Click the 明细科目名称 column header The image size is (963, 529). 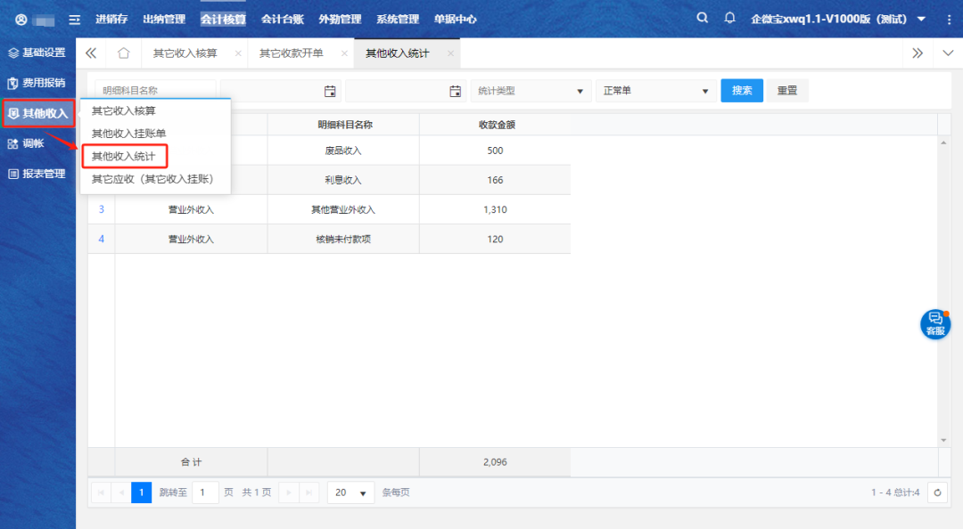(344, 125)
